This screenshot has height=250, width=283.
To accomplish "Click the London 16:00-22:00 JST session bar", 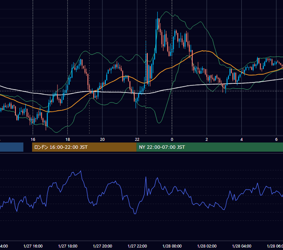I will pos(84,147).
